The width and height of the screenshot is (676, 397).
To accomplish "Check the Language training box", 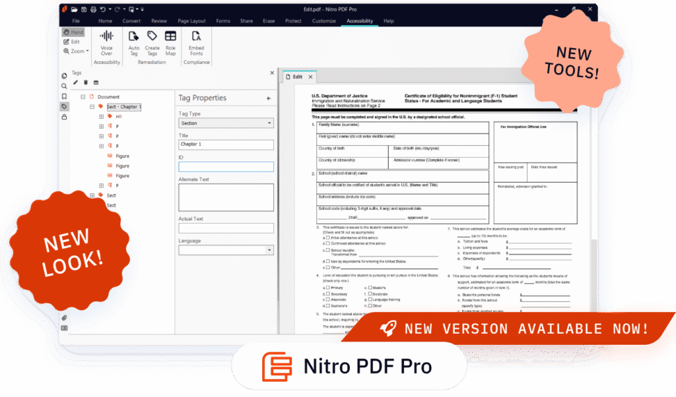I will pyautogui.click(x=370, y=299).
